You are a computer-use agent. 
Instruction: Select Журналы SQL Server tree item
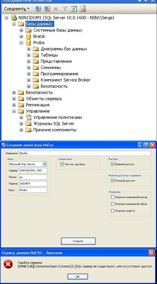tap(54, 124)
